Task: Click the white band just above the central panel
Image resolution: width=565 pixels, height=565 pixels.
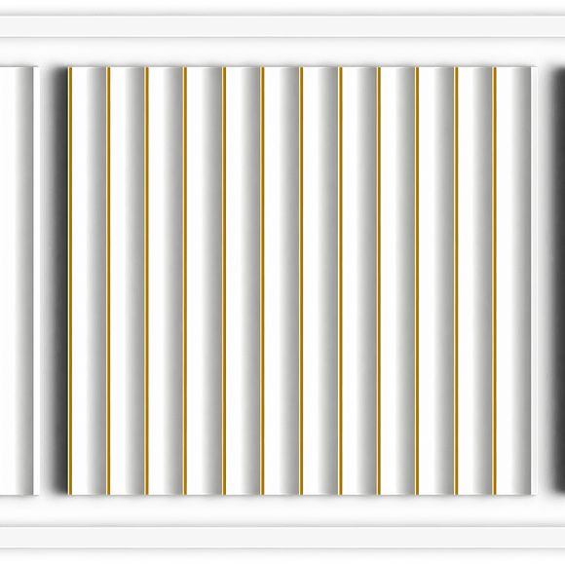Action: pos(282,52)
